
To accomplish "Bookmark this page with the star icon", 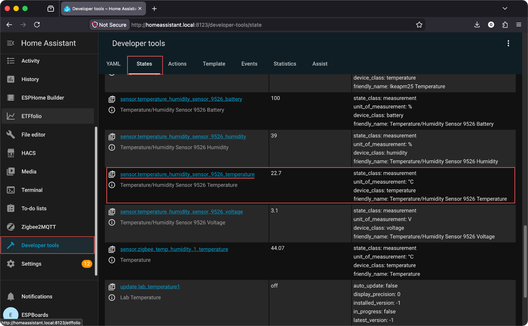I will [x=419, y=25].
